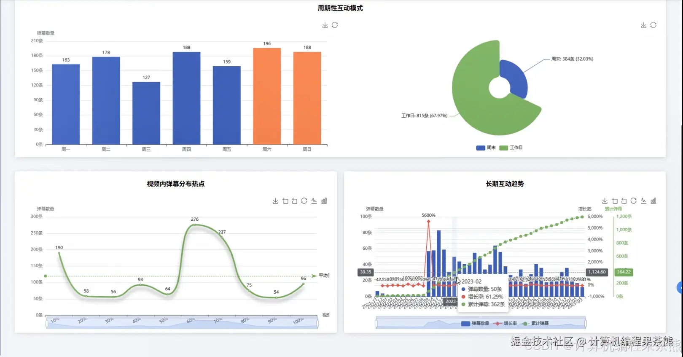Click the 190 data point on hotspot curve
Viewport: 683px width, 357px height.
59,253
